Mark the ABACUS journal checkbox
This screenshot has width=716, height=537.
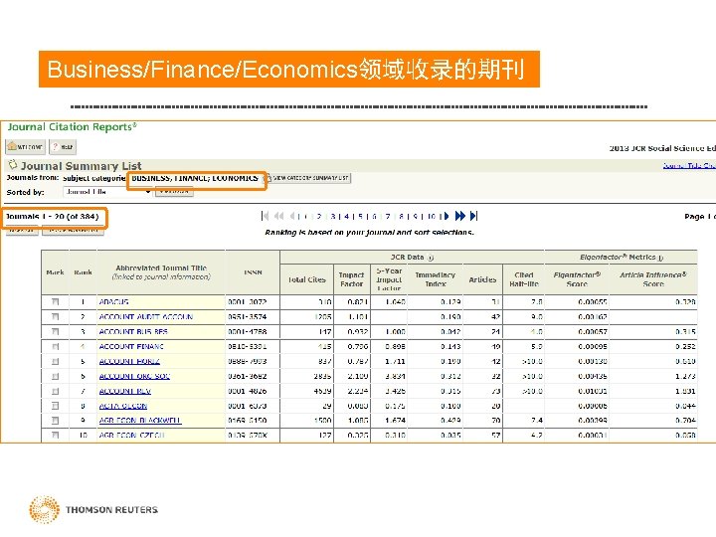[x=56, y=302]
